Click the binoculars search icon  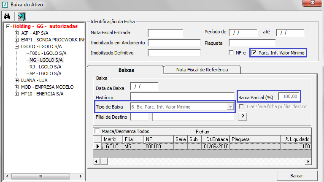click(x=7, y=16)
